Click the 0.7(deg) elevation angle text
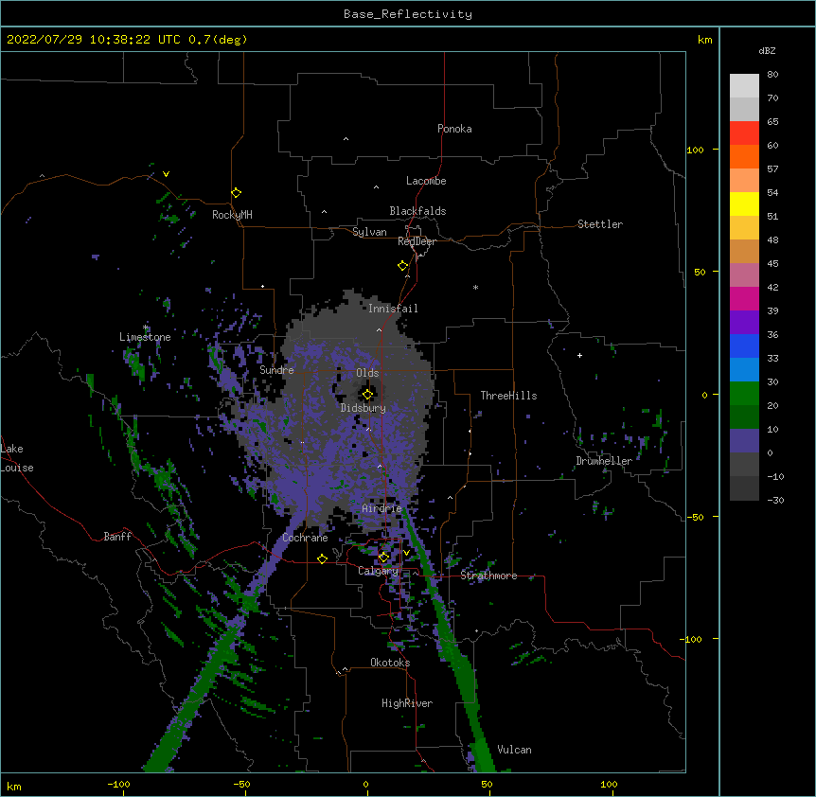816x797 pixels. click(218, 40)
